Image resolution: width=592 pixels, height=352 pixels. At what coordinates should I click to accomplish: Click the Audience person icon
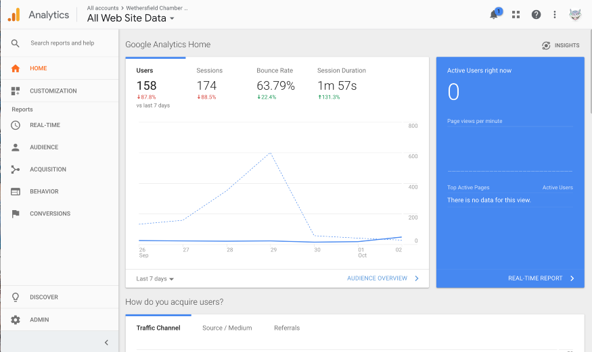point(16,147)
